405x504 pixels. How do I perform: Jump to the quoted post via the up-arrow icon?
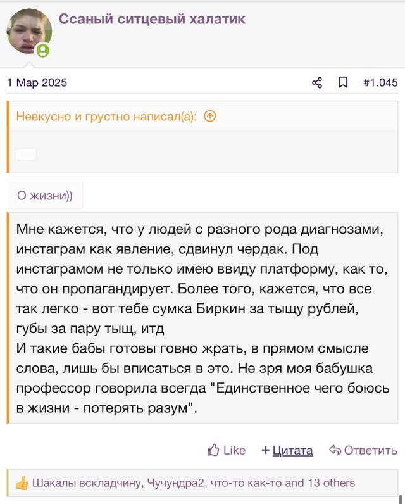pyautogui.click(x=209, y=116)
